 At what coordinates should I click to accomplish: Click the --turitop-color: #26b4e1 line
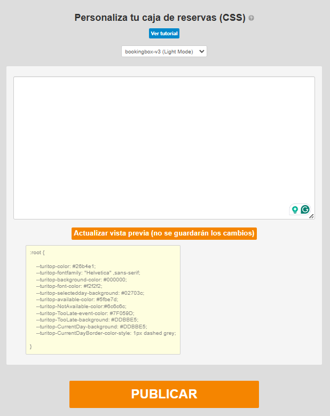click(x=66, y=266)
